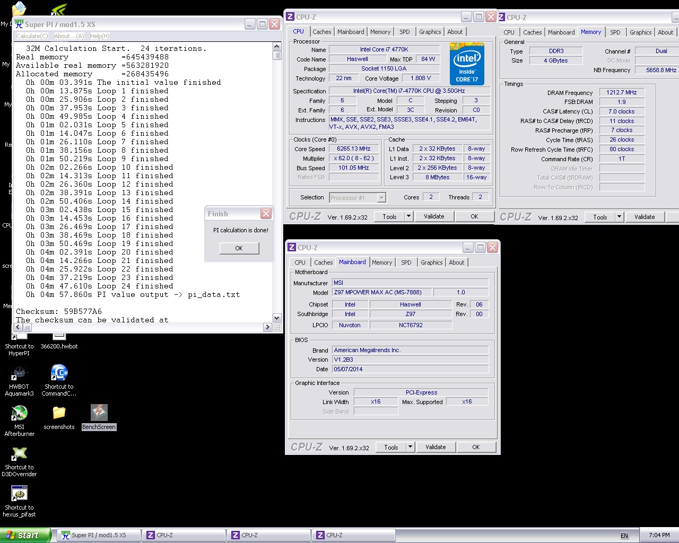Open the About...(A) menu in Super PI
679x543 pixels.
point(69,36)
